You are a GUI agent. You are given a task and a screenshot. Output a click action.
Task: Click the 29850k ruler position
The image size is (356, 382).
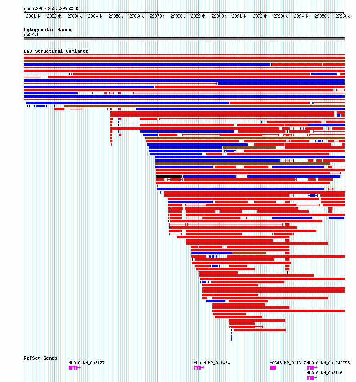coord(116,16)
